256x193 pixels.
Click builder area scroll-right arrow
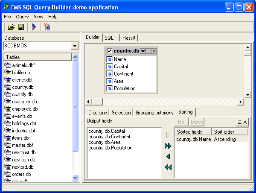[240, 102]
